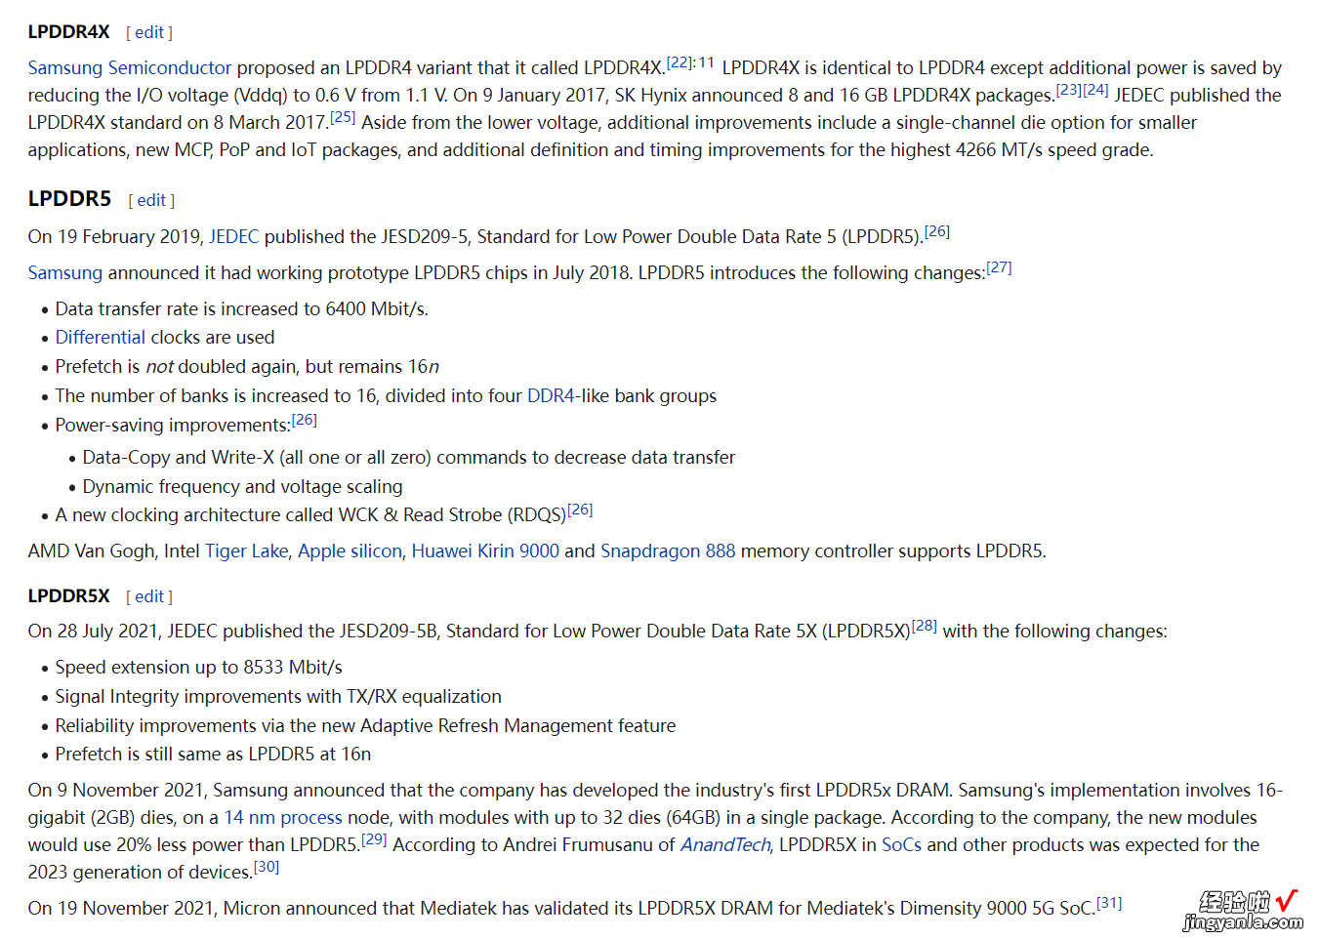Open citation [29] reference
This screenshot has width=1319, height=939.
tap(374, 839)
